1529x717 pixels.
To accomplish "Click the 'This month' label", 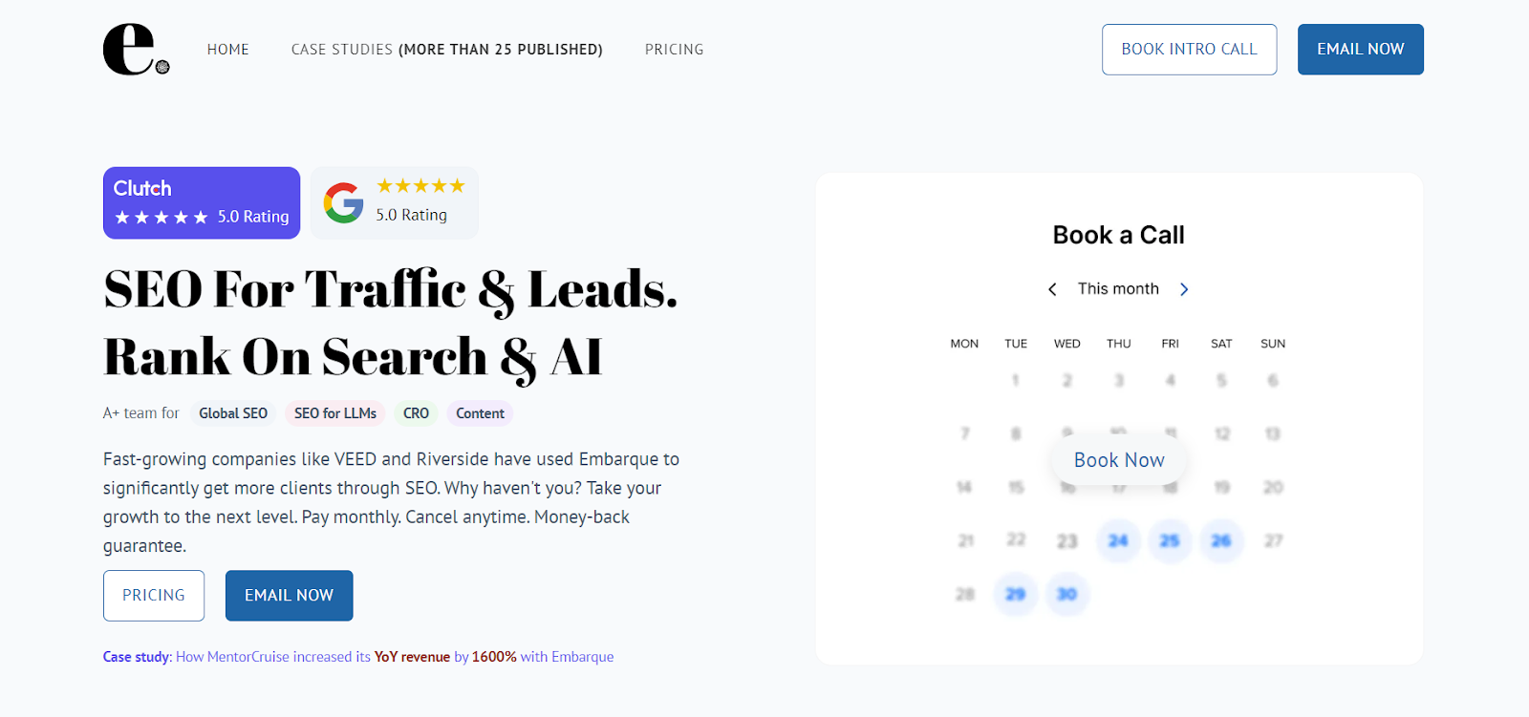I will [1118, 289].
